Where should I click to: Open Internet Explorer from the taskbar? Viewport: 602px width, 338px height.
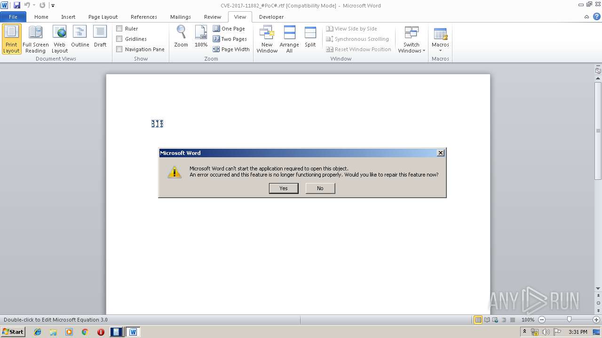coord(38,332)
